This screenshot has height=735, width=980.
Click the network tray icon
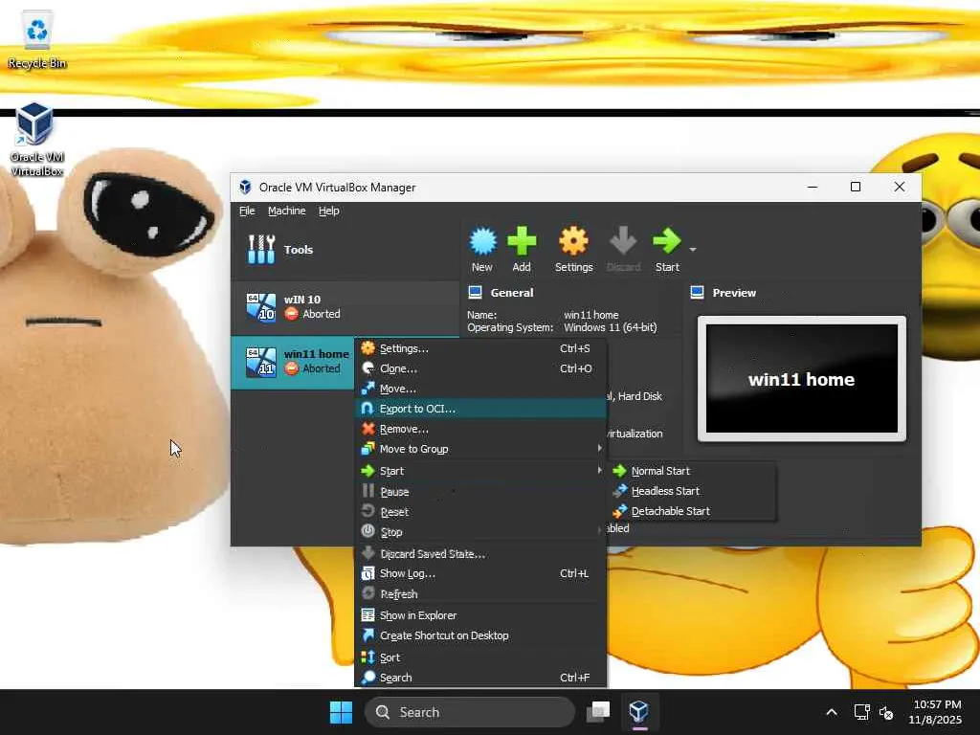(x=861, y=712)
